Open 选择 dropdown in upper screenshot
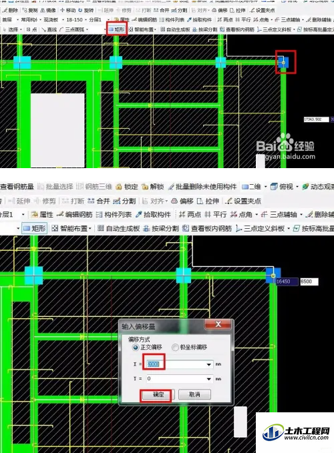The image size is (334, 453). 21,29
